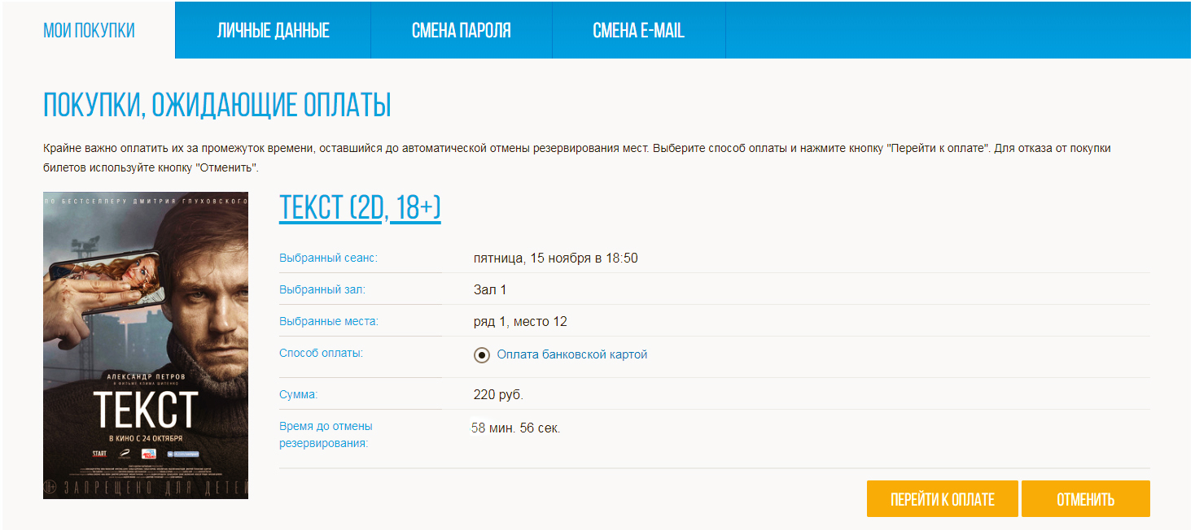Select the bank card payment radio button

[x=482, y=355]
